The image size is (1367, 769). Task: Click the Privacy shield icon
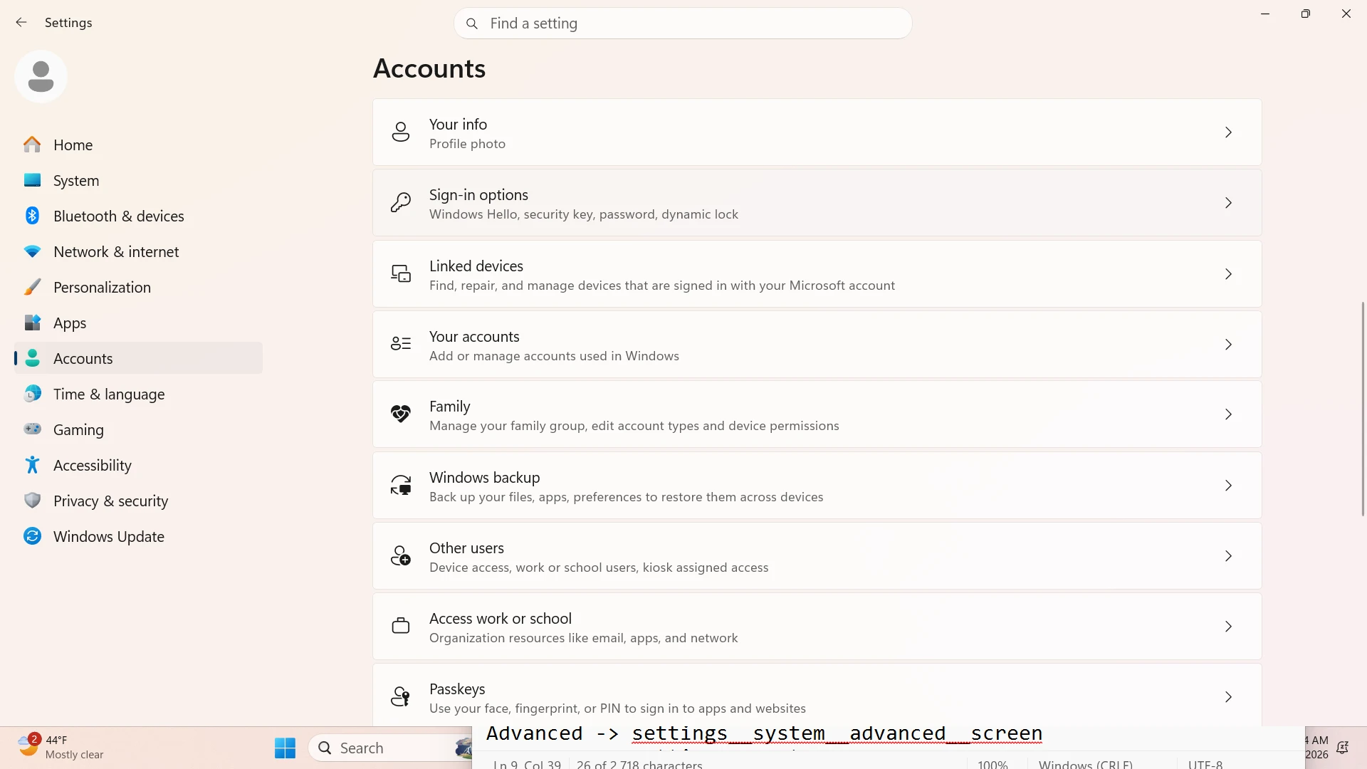[32, 501]
